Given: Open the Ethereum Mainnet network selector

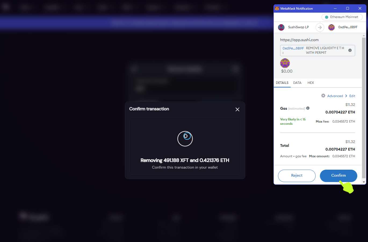Looking at the screenshot, I should click(x=342, y=17).
